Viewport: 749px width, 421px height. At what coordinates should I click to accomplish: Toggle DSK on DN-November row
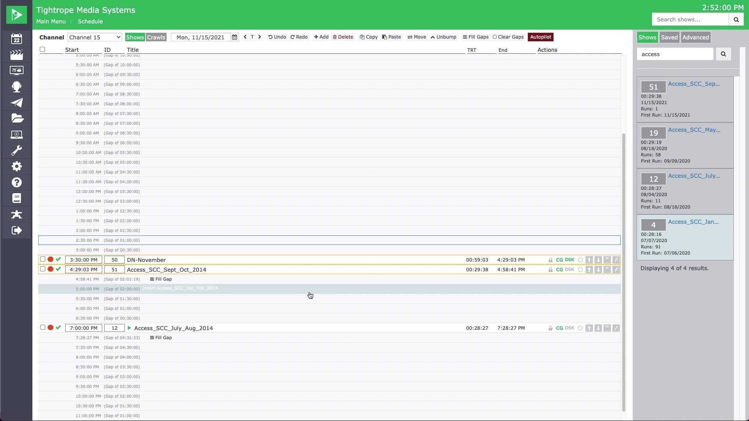point(570,260)
